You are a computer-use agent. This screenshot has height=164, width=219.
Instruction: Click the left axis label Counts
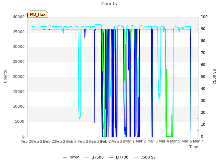[x=5, y=77]
